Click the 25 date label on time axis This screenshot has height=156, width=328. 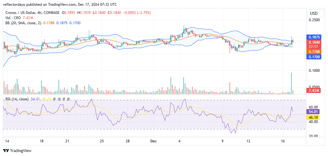point(102,141)
